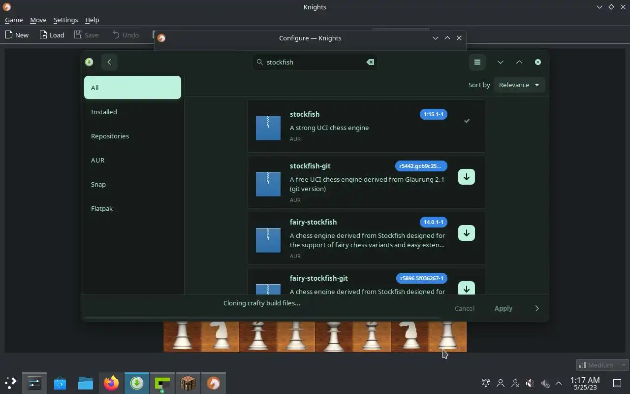Viewport: 630px width, 394px height.
Task: Load a game from Knights toolbar
Action: (52, 35)
